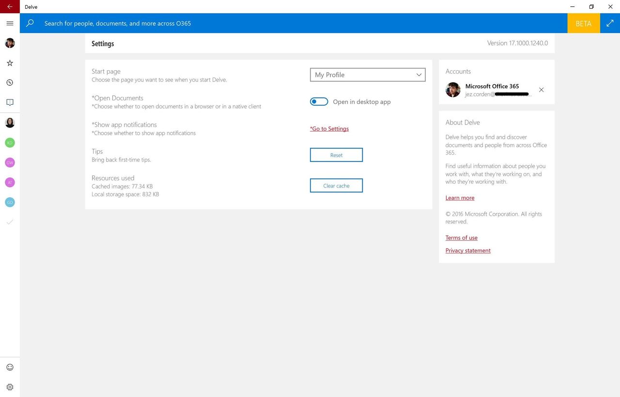
Task: Click the Tips label
Action: click(97, 151)
